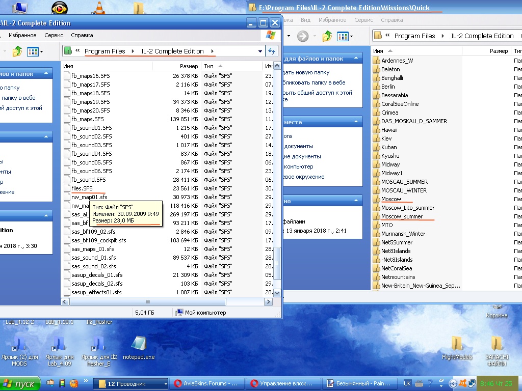Select shortcut Ярлык для Lab_4.09
This screenshot has height=391, width=522.
click(59, 351)
